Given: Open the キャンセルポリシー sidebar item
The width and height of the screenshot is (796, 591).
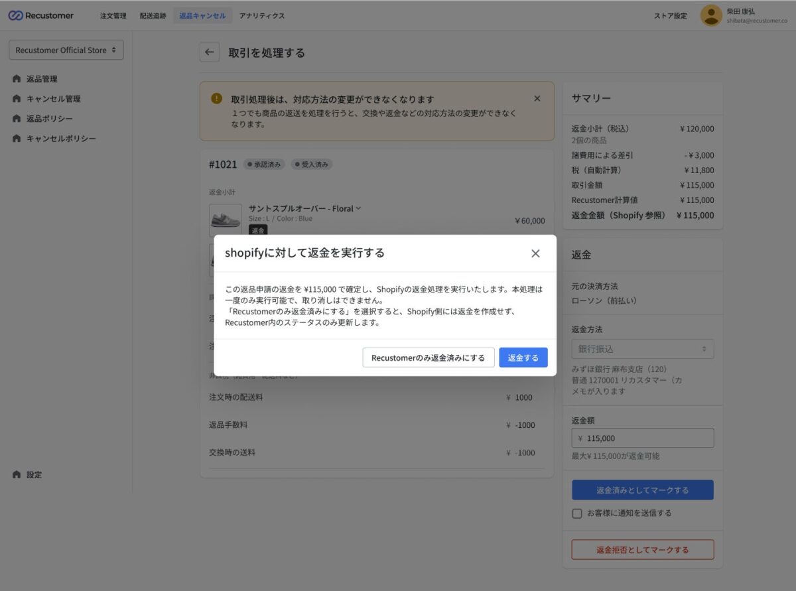Looking at the screenshot, I should 46,138.
